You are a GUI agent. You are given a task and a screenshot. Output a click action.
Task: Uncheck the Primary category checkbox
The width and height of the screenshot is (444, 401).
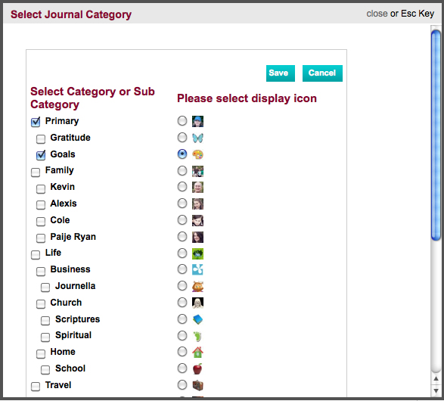coord(36,122)
